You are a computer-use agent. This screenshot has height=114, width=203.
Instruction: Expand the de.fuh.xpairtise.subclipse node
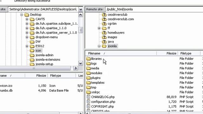click(x=27, y=24)
